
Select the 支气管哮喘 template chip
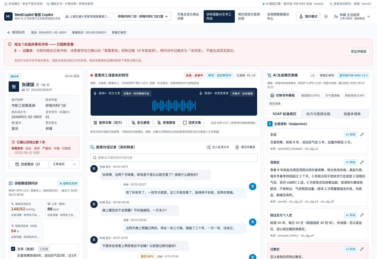(x=332, y=95)
